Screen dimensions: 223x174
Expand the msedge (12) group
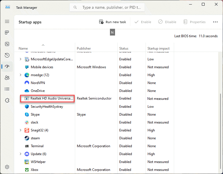(20, 75)
